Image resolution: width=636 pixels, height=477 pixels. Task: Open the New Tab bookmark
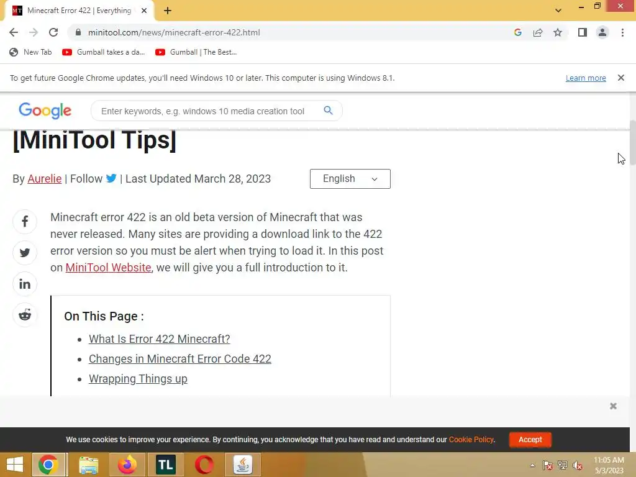[x=31, y=52]
